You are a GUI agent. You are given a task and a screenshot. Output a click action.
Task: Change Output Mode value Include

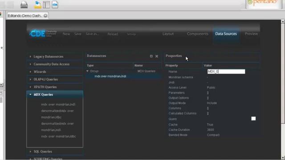[212, 103]
